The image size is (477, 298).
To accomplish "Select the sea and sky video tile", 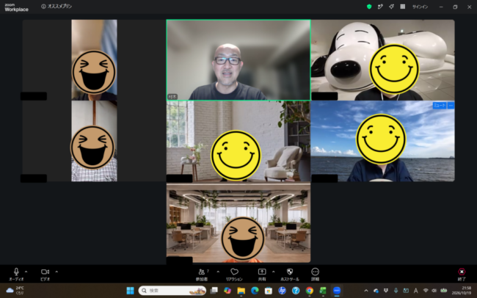I will 382,141.
